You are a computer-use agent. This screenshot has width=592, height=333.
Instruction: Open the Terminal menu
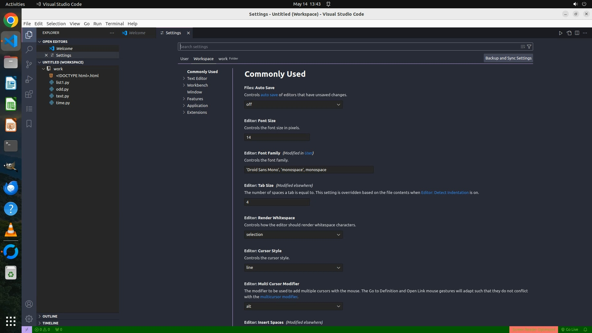[x=114, y=24]
